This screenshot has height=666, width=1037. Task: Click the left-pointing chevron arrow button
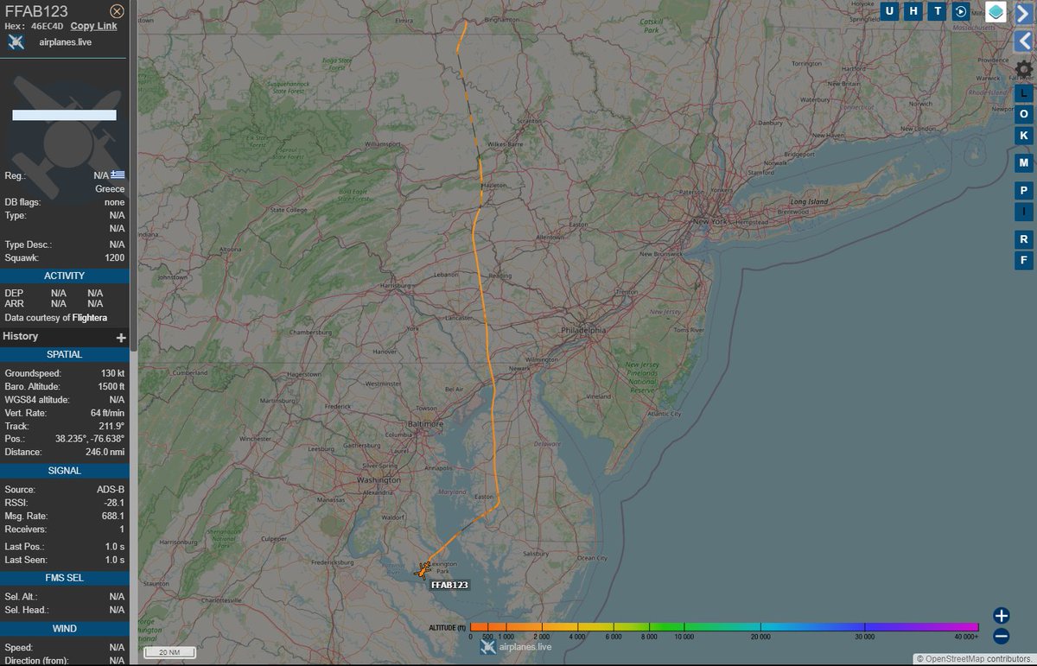click(x=1024, y=41)
